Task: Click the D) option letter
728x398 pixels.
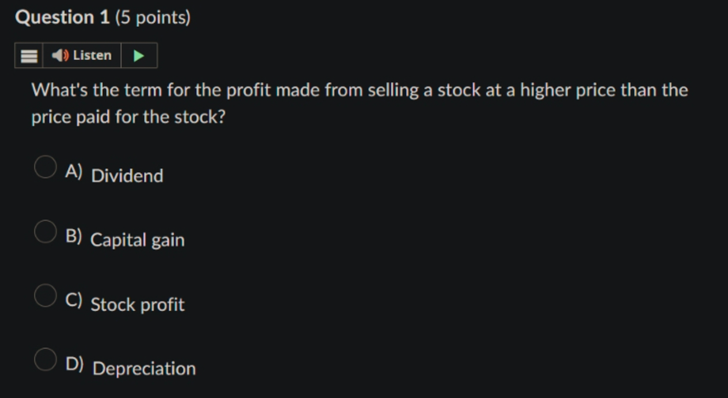Action: pyautogui.click(x=74, y=364)
